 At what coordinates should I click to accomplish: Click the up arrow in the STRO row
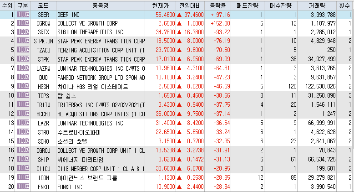click(179, 132)
